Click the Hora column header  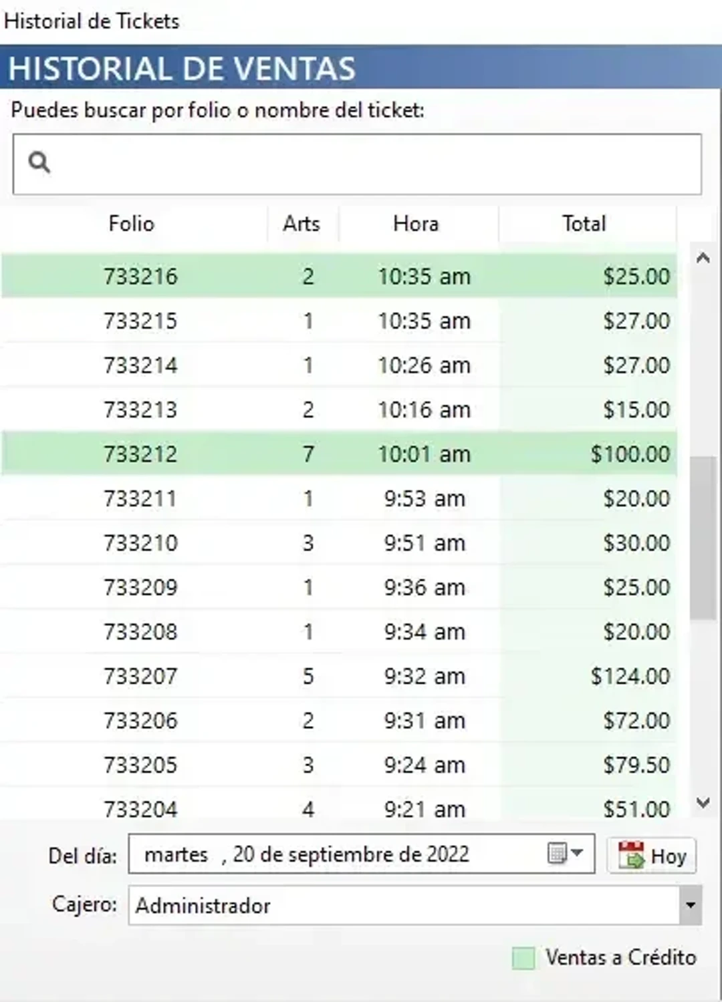coord(415,224)
